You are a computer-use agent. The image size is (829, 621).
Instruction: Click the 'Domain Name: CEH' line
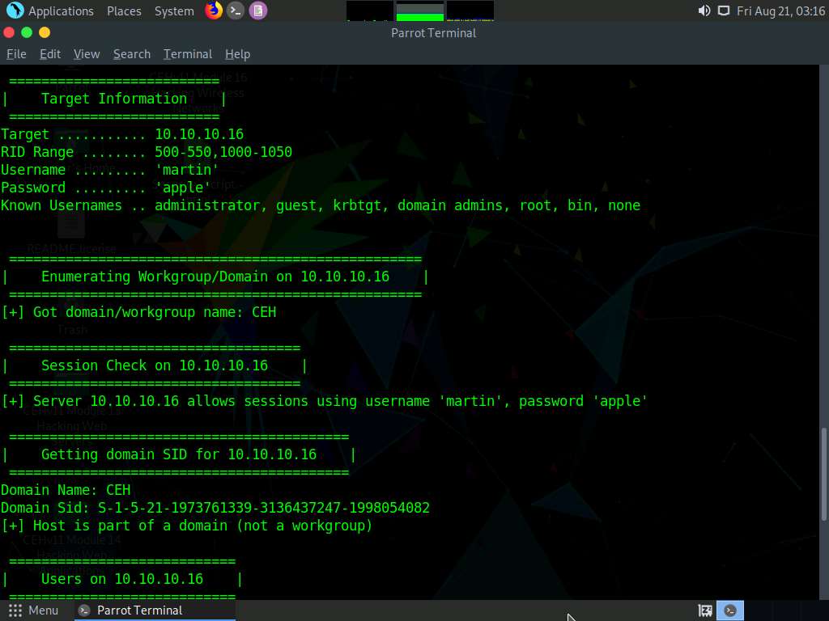pos(66,490)
